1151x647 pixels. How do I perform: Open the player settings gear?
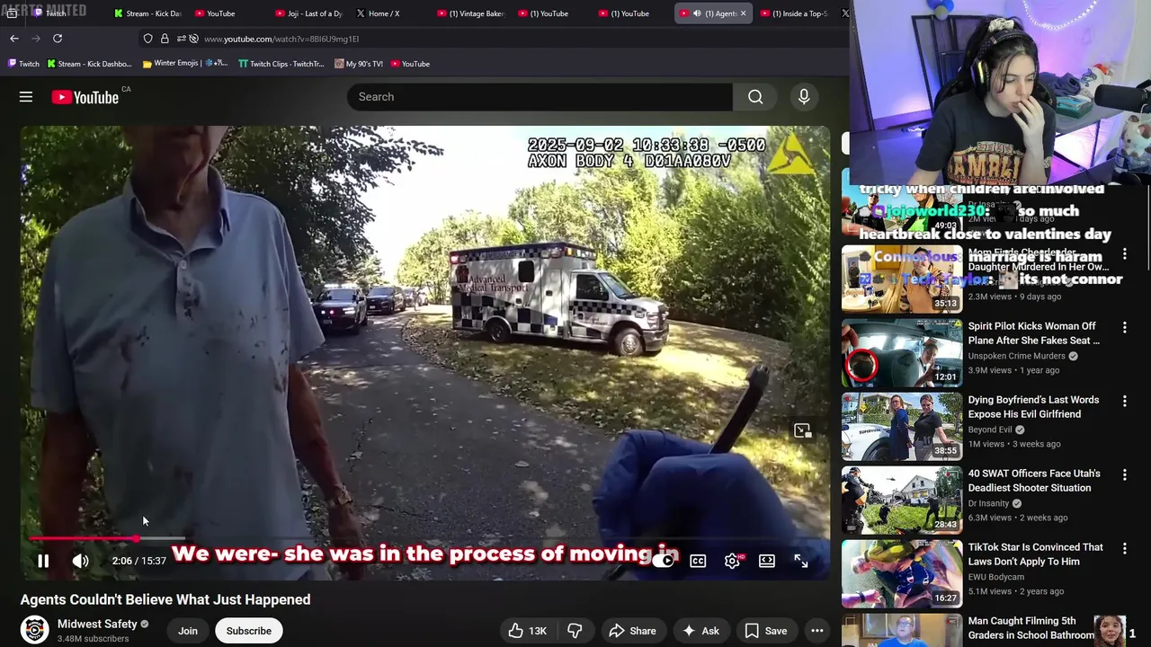733,561
